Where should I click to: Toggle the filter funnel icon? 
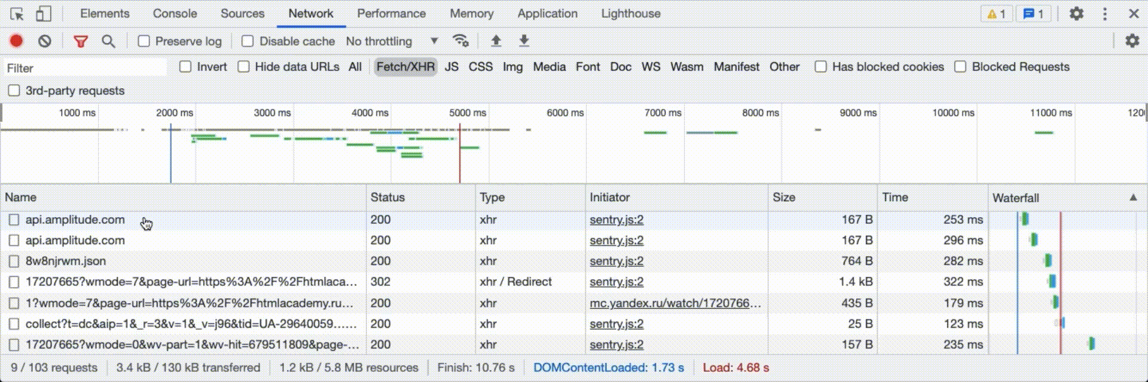pyautogui.click(x=81, y=41)
